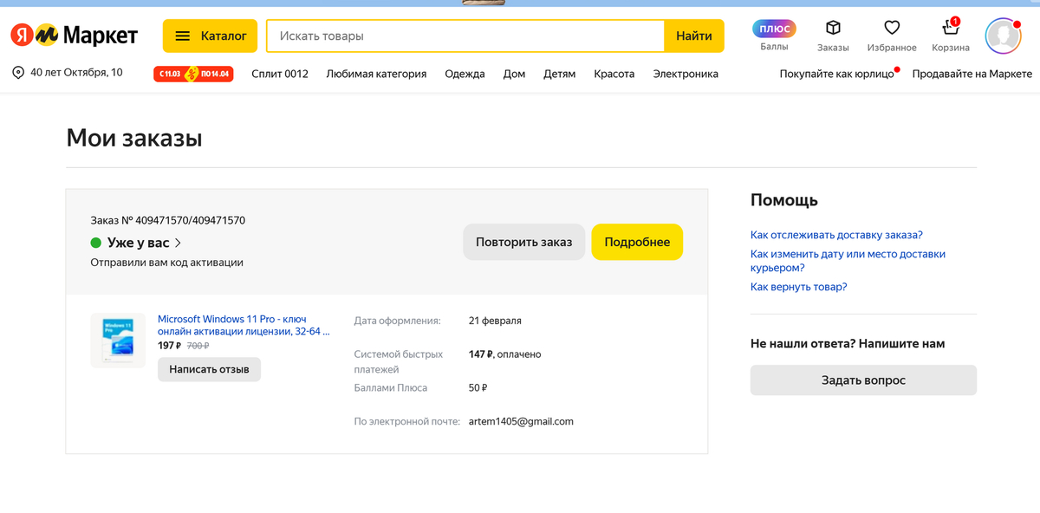Select the Баллами Плюса value 50 ₽

(478, 387)
